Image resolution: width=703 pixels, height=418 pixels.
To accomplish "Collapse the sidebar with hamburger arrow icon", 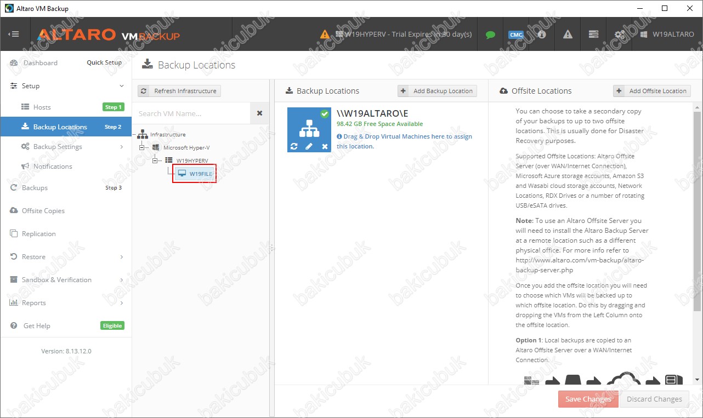I will 14,34.
